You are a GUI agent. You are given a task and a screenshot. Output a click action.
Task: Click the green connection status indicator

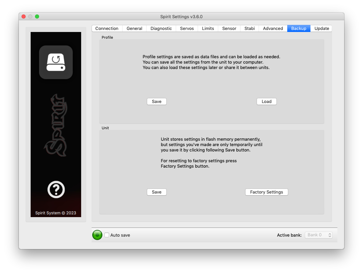[97, 235]
